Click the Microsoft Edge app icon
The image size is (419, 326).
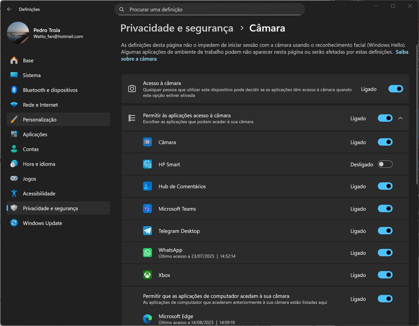[x=148, y=319]
